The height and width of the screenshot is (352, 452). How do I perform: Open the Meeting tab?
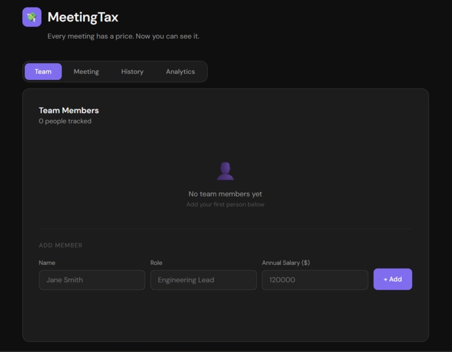86,72
